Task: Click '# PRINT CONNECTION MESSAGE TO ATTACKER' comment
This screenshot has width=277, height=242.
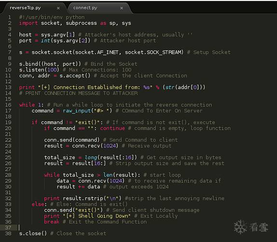Action: 78,93
